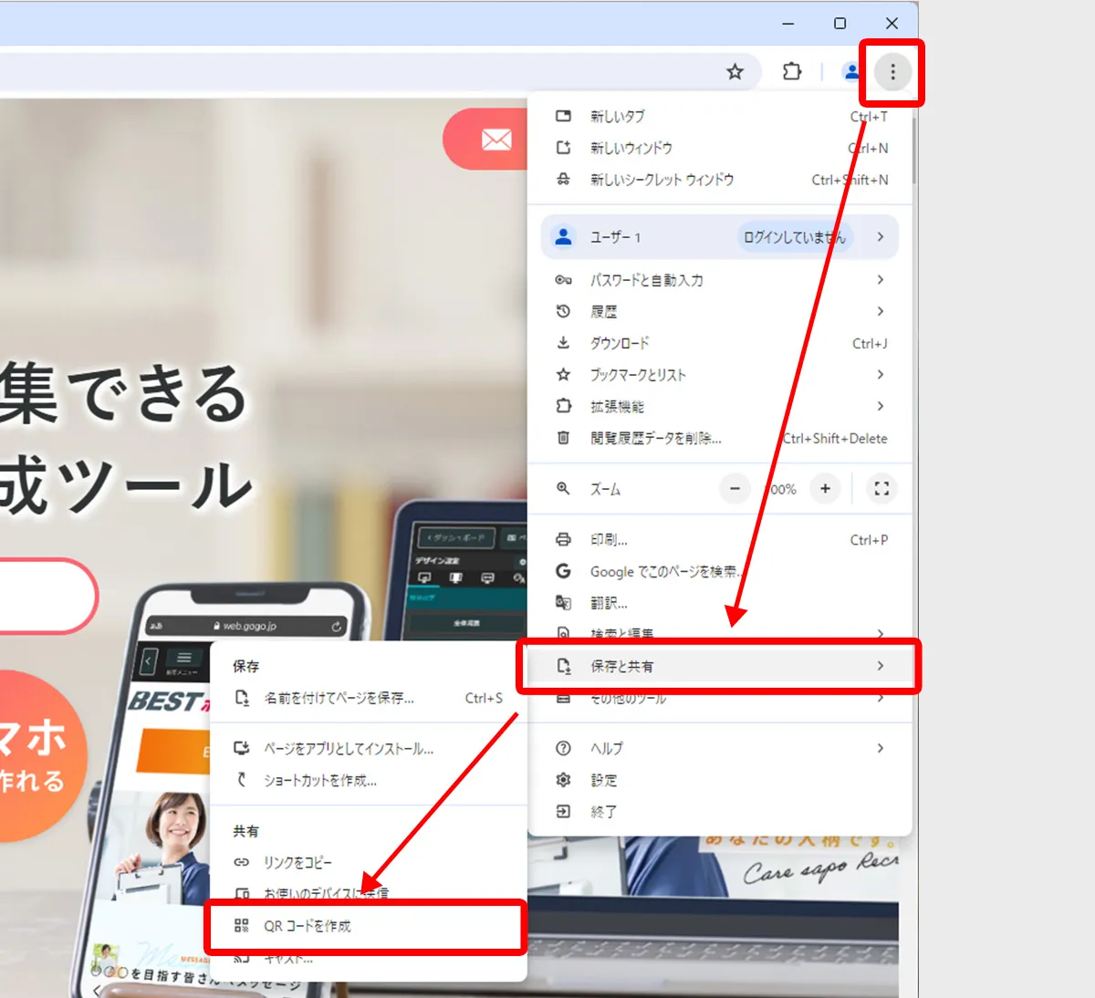This screenshot has height=998, width=1095.
Task: Enter fullscreen using the fullscreen icon beside ズーム
Action: coord(881,489)
